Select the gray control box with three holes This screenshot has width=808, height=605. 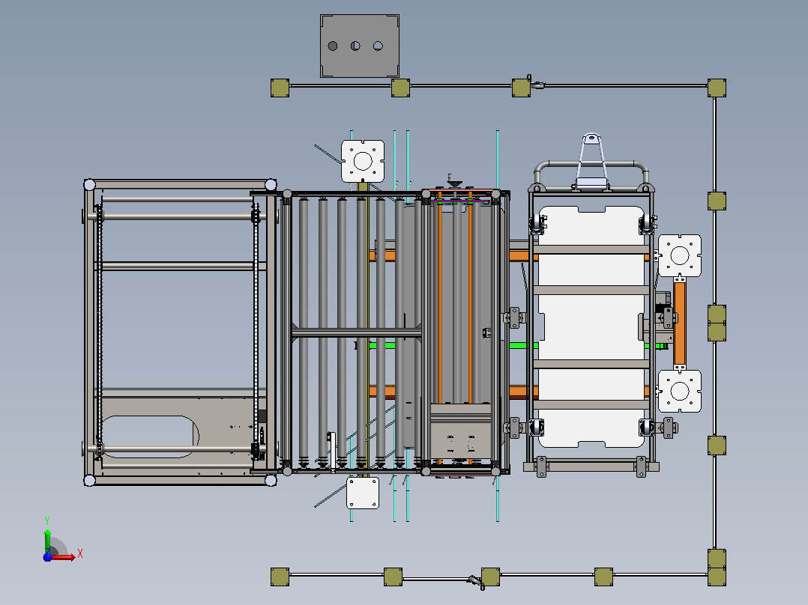[360, 46]
